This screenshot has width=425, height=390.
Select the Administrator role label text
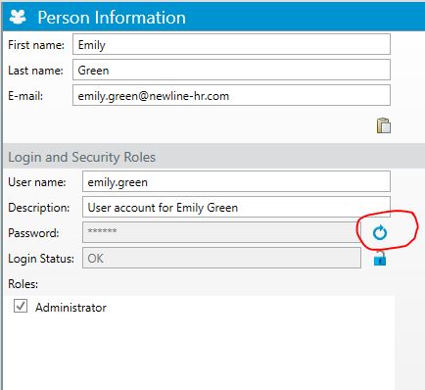[x=71, y=308]
